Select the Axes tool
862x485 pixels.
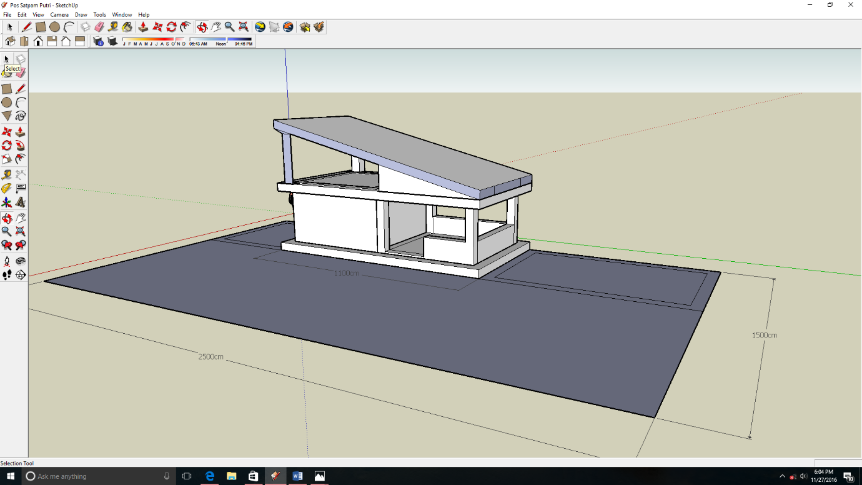(7, 202)
